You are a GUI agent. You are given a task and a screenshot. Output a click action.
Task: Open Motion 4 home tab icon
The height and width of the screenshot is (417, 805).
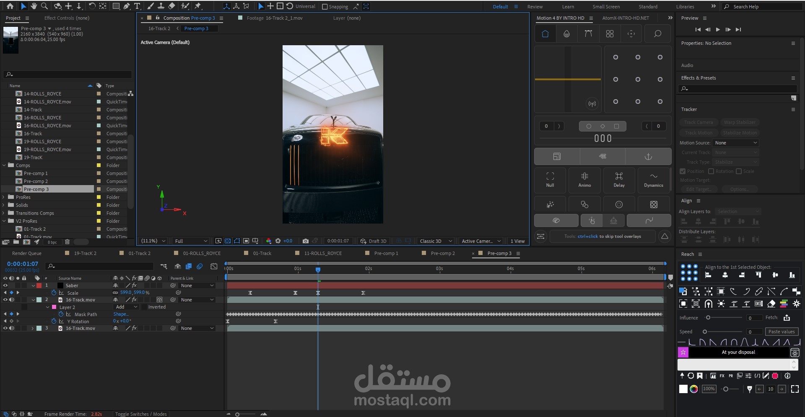click(545, 34)
